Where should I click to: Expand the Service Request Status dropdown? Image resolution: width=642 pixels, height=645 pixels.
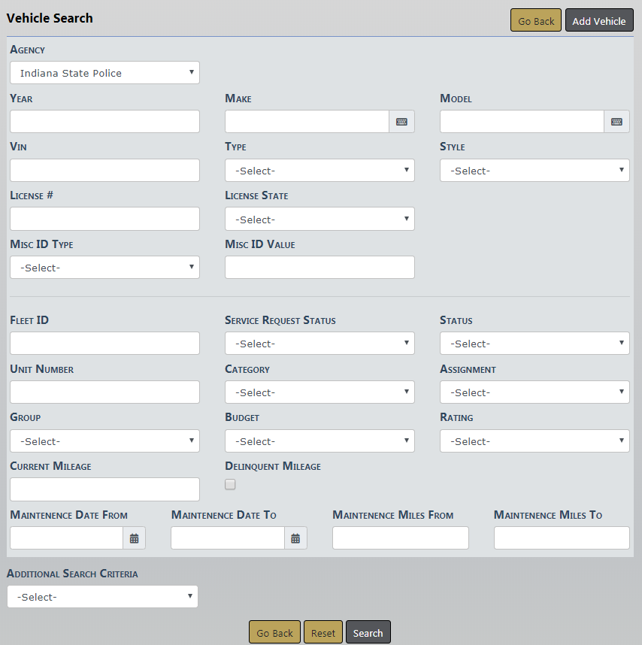319,344
